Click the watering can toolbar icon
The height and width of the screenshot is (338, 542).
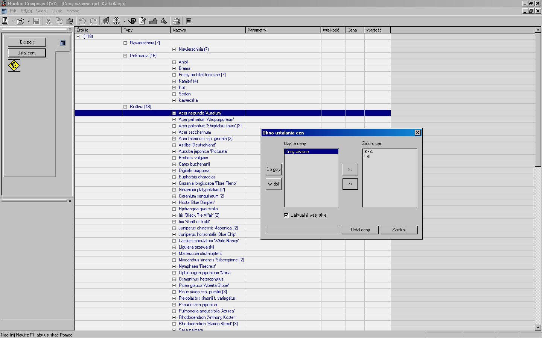coord(132,21)
